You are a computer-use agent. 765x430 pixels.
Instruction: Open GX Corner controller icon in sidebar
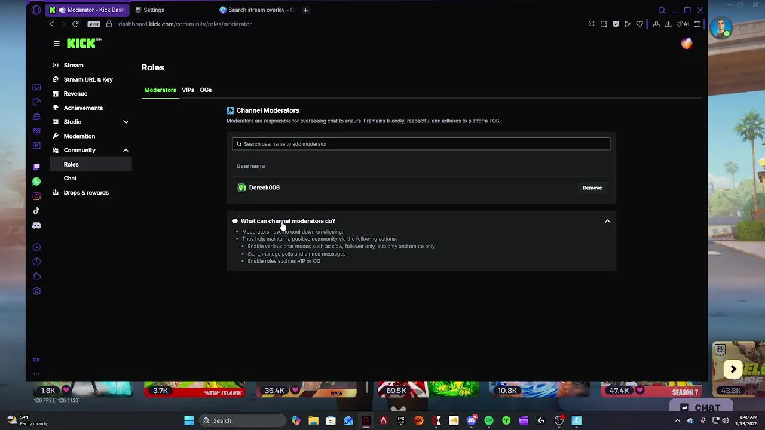pos(36,88)
